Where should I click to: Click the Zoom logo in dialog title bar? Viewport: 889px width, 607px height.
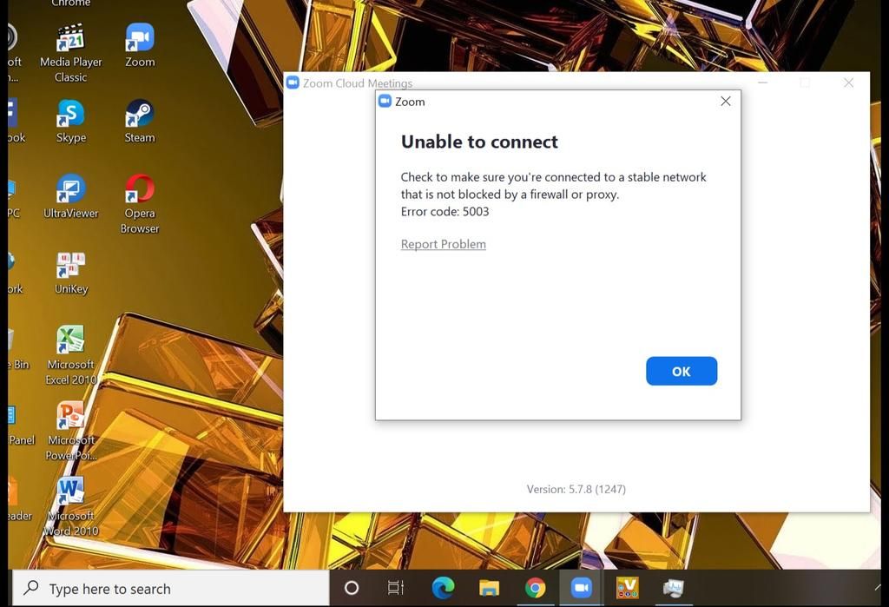pos(385,101)
